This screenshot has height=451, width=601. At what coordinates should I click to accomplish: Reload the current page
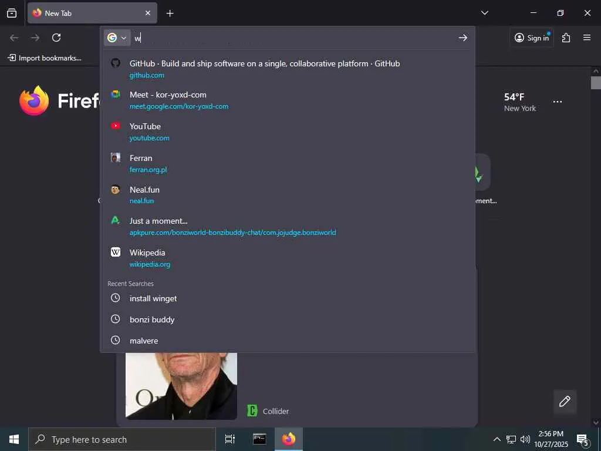[56, 38]
